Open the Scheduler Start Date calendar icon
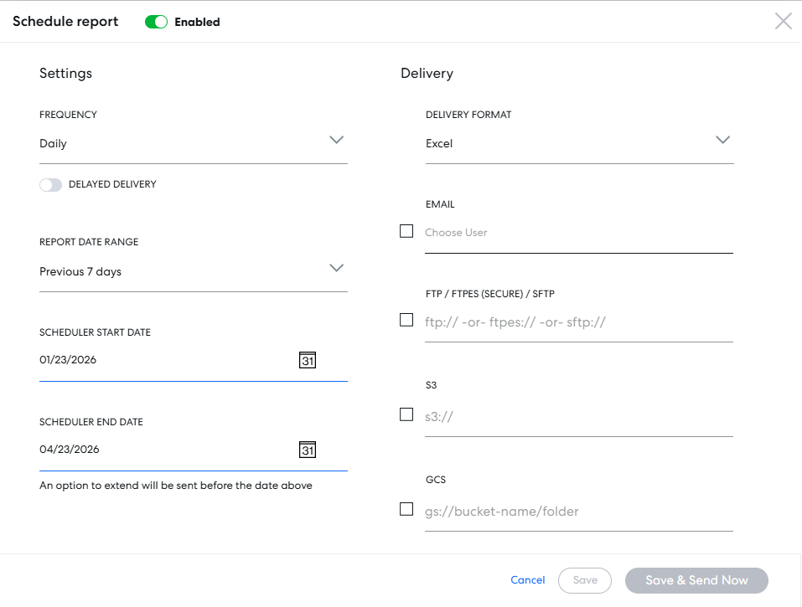The width and height of the screenshot is (802, 607). click(308, 360)
